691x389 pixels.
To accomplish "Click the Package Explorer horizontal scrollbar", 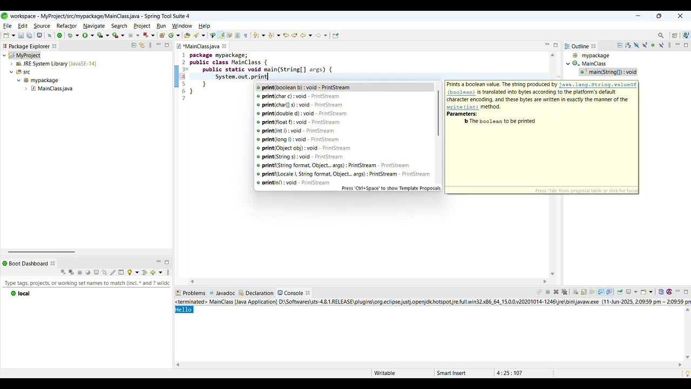I will (x=42, y=252).
